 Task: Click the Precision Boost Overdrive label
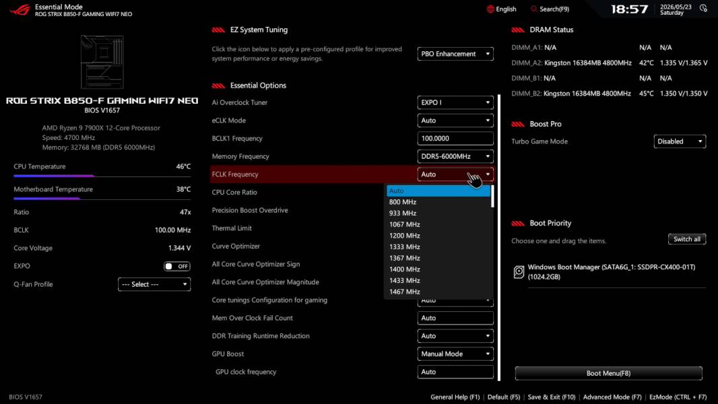coord(250,211)
